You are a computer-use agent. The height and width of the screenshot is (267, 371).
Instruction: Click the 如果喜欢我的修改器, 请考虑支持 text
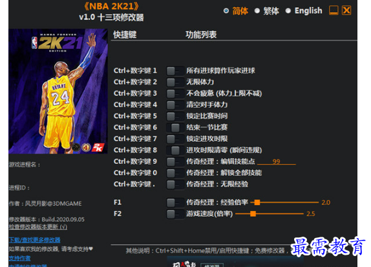pyautogui.click(x=51, y=249)
